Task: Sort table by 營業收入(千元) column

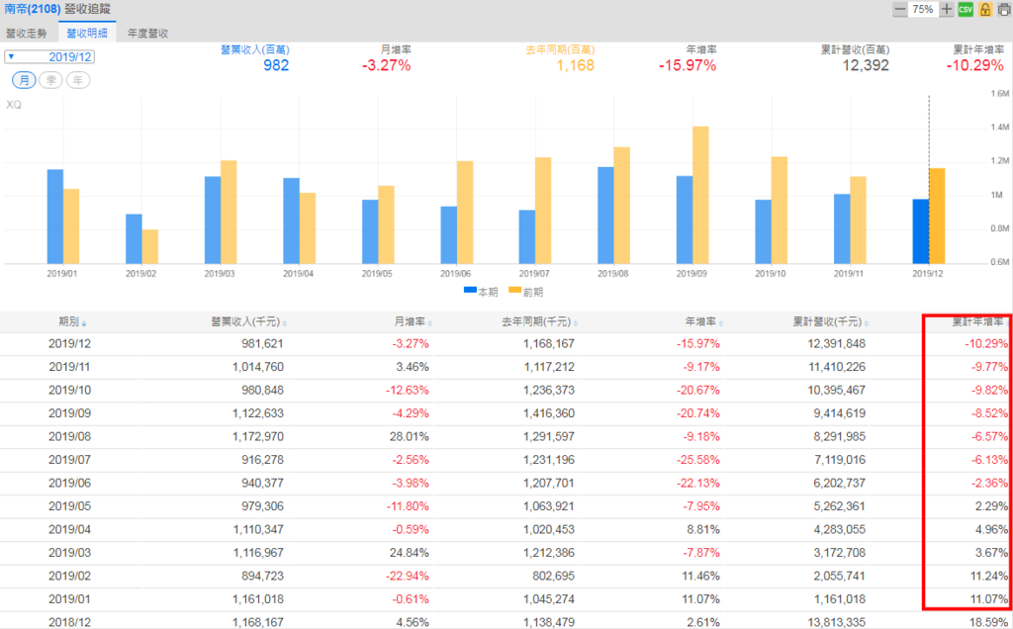Action: click(x=248, y=321)
